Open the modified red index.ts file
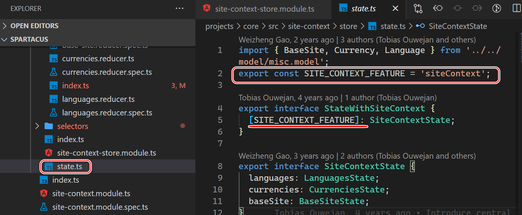522x215 pixels. click(x=75, y=86)
